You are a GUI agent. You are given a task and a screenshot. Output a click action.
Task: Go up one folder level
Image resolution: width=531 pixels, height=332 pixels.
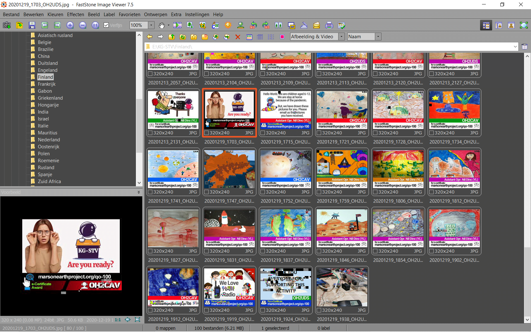point(172,37)
